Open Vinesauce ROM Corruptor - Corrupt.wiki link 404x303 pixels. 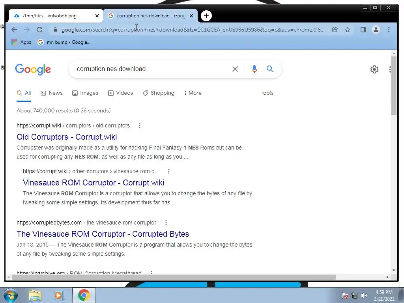94,183
